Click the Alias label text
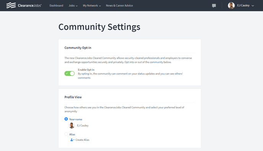Viewport: 263px width, 151px height. coord(72,134)
